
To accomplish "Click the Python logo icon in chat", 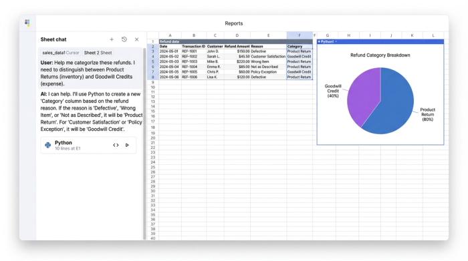I will tap(47, 145).
